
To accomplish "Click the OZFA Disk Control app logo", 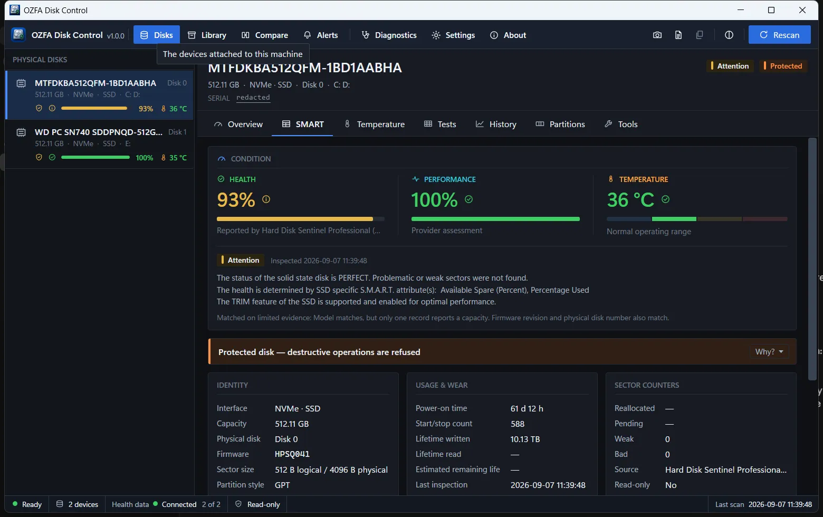I will coord(18,35).
